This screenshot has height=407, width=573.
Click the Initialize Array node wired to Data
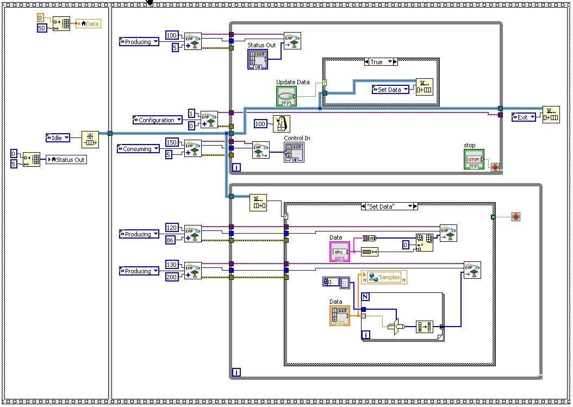point(61,24)
